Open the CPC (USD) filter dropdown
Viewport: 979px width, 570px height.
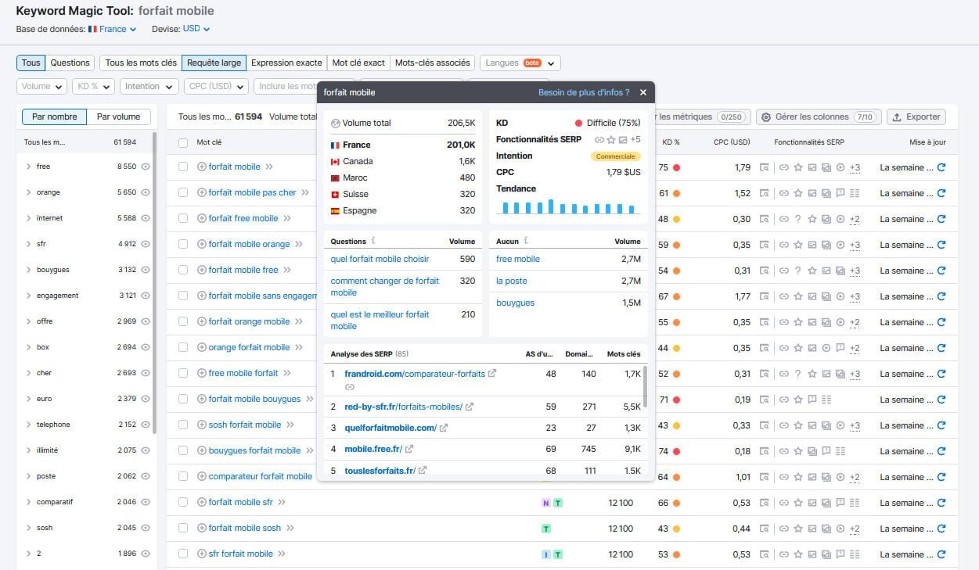216,86
